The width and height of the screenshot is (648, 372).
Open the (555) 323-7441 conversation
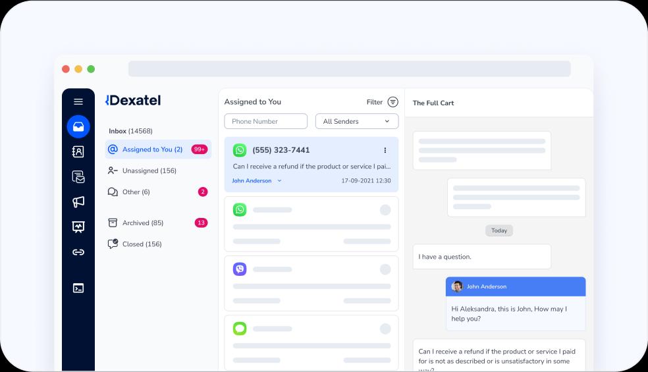tap(311, 165)
